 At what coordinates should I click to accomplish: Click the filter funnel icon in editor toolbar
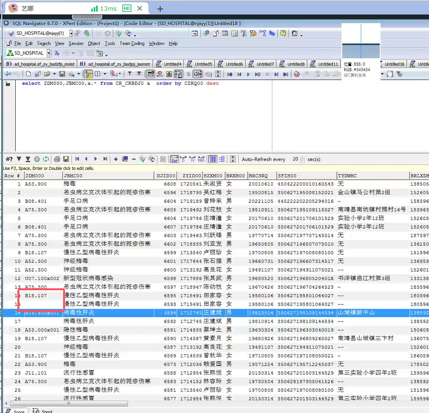tap(129, 74)
